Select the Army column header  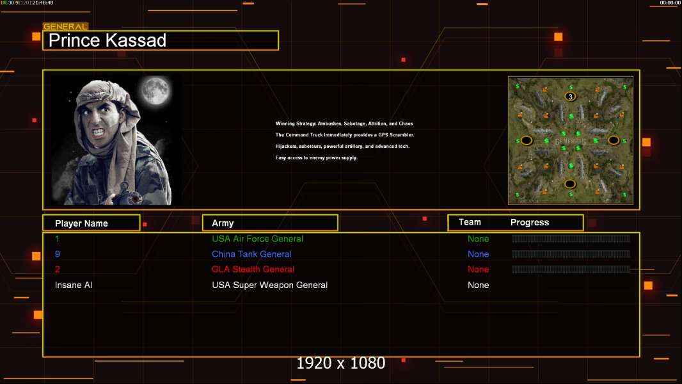270,223
